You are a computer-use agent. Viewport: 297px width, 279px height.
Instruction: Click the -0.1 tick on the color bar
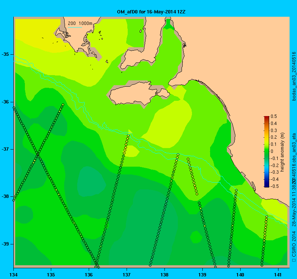point(275,158)
